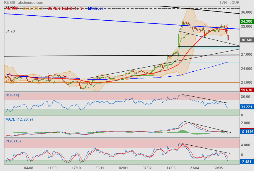The width and height of the screenshot is (254, 171).
Task: Click the 24.000 price axis label
Action: point(246,69)
